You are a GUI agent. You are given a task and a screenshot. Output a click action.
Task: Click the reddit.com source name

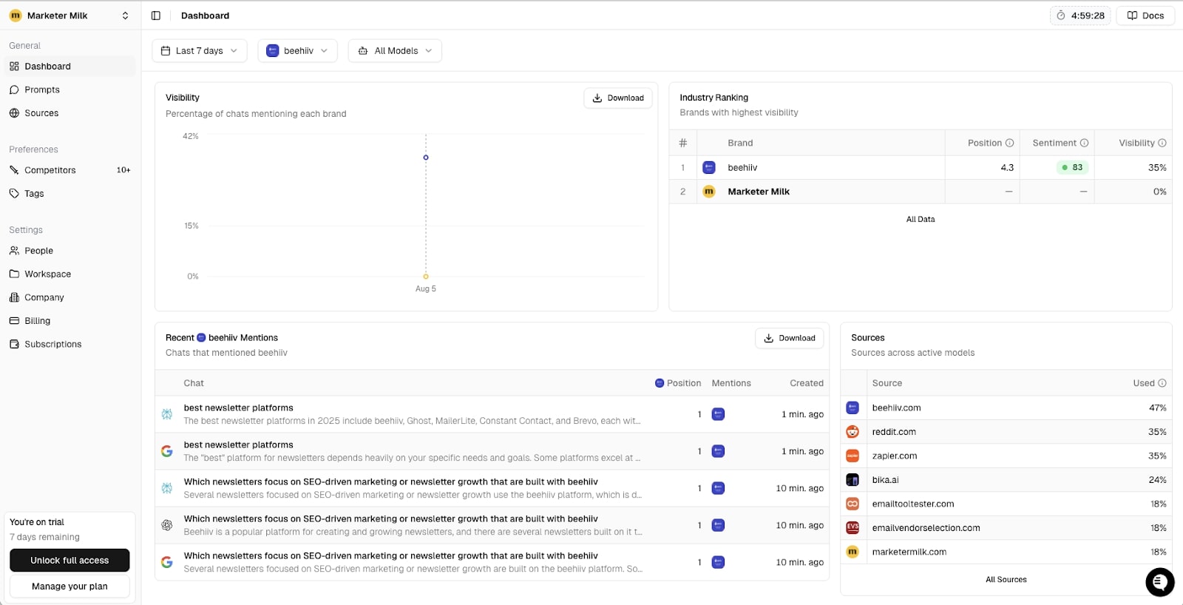tap(894, 432)
